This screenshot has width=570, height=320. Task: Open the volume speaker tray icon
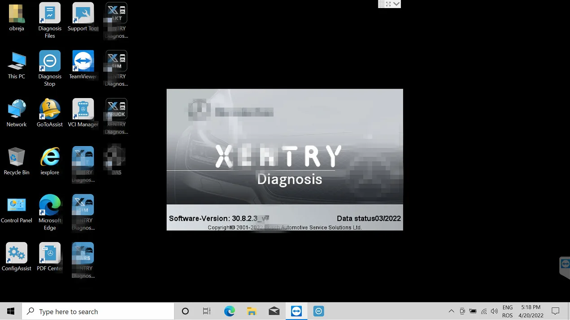point(494,311)
